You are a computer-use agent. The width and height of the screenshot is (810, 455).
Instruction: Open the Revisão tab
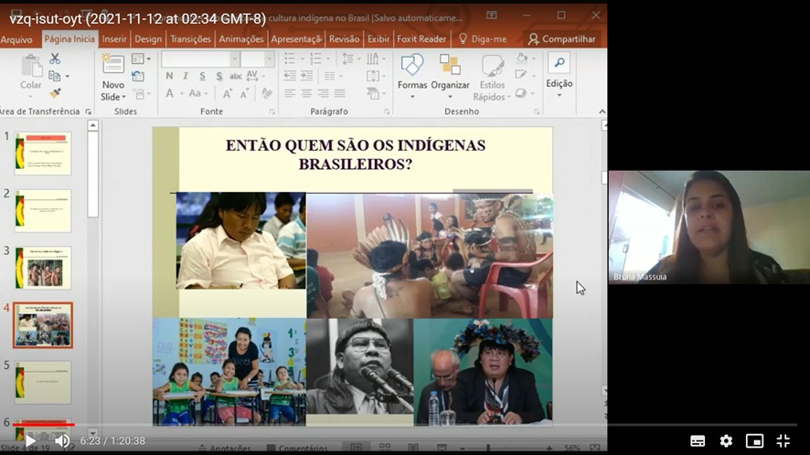point(344,38)
